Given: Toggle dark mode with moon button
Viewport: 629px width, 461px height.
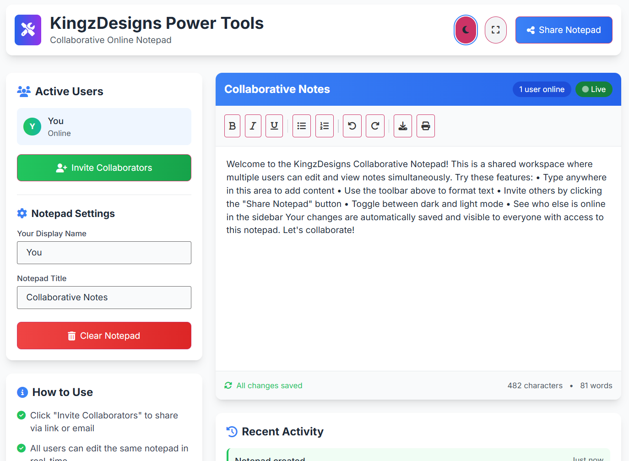Looking at the screenshot, I should [x=466, y=30].
